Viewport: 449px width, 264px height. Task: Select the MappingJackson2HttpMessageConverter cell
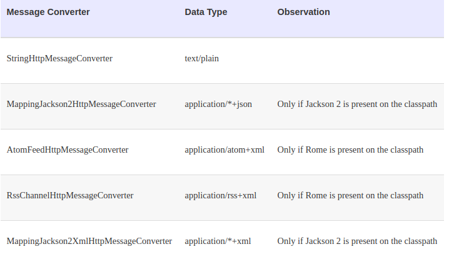tap(81, 104)
